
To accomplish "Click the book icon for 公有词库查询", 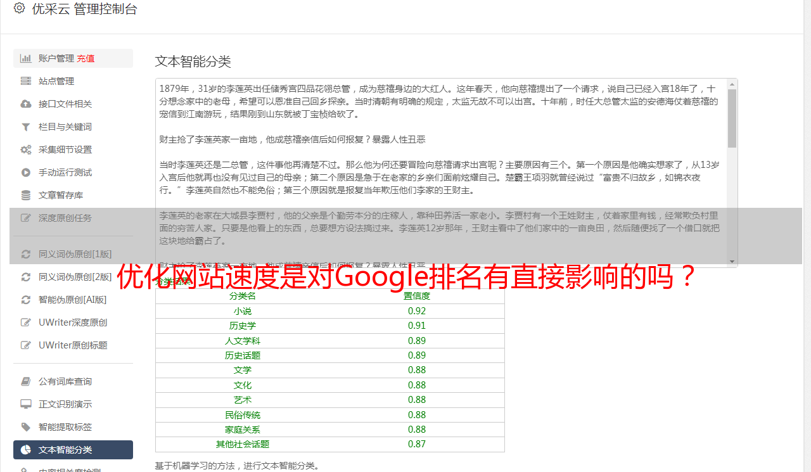I will click(26, 381).
